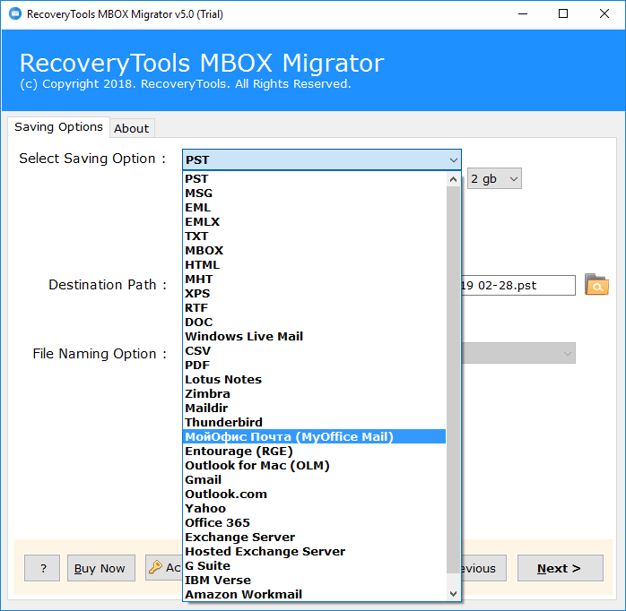Select Lotus Notes option
Screen dimensions: 626x611
pos(315,380)
